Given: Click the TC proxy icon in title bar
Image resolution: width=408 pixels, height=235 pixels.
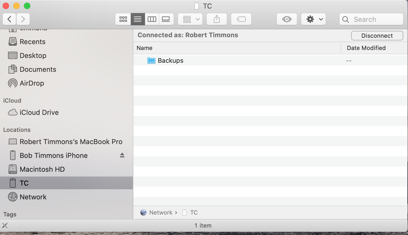Looking at the screenshot, I should pos(197,6).
